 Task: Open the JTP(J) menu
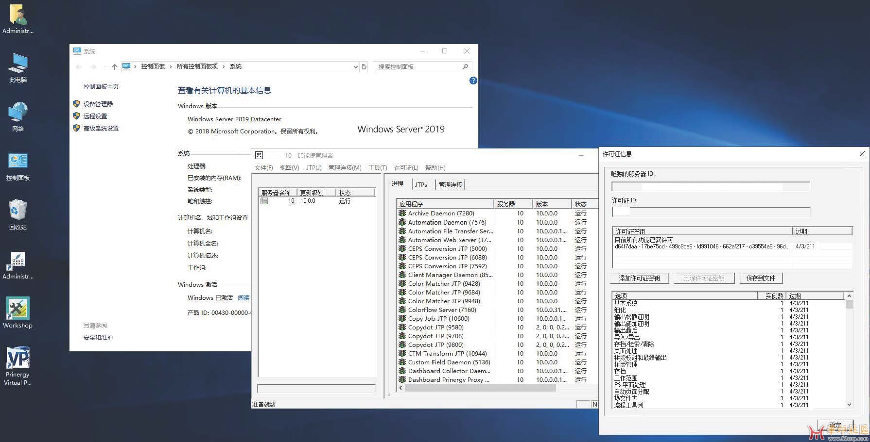pyautogui.click(x=314, y=168)
